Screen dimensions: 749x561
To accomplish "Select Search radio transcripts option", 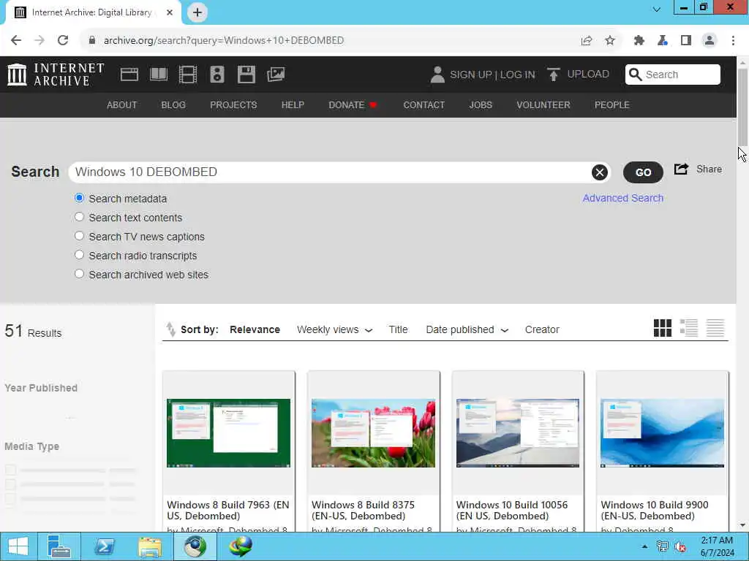I will (x=79, y=255).
